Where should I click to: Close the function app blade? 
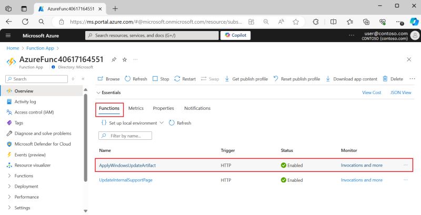point(409,59)
